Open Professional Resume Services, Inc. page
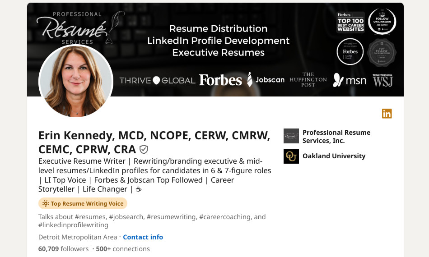Screen dimensions: 429x257 click(x=336, y=136)
